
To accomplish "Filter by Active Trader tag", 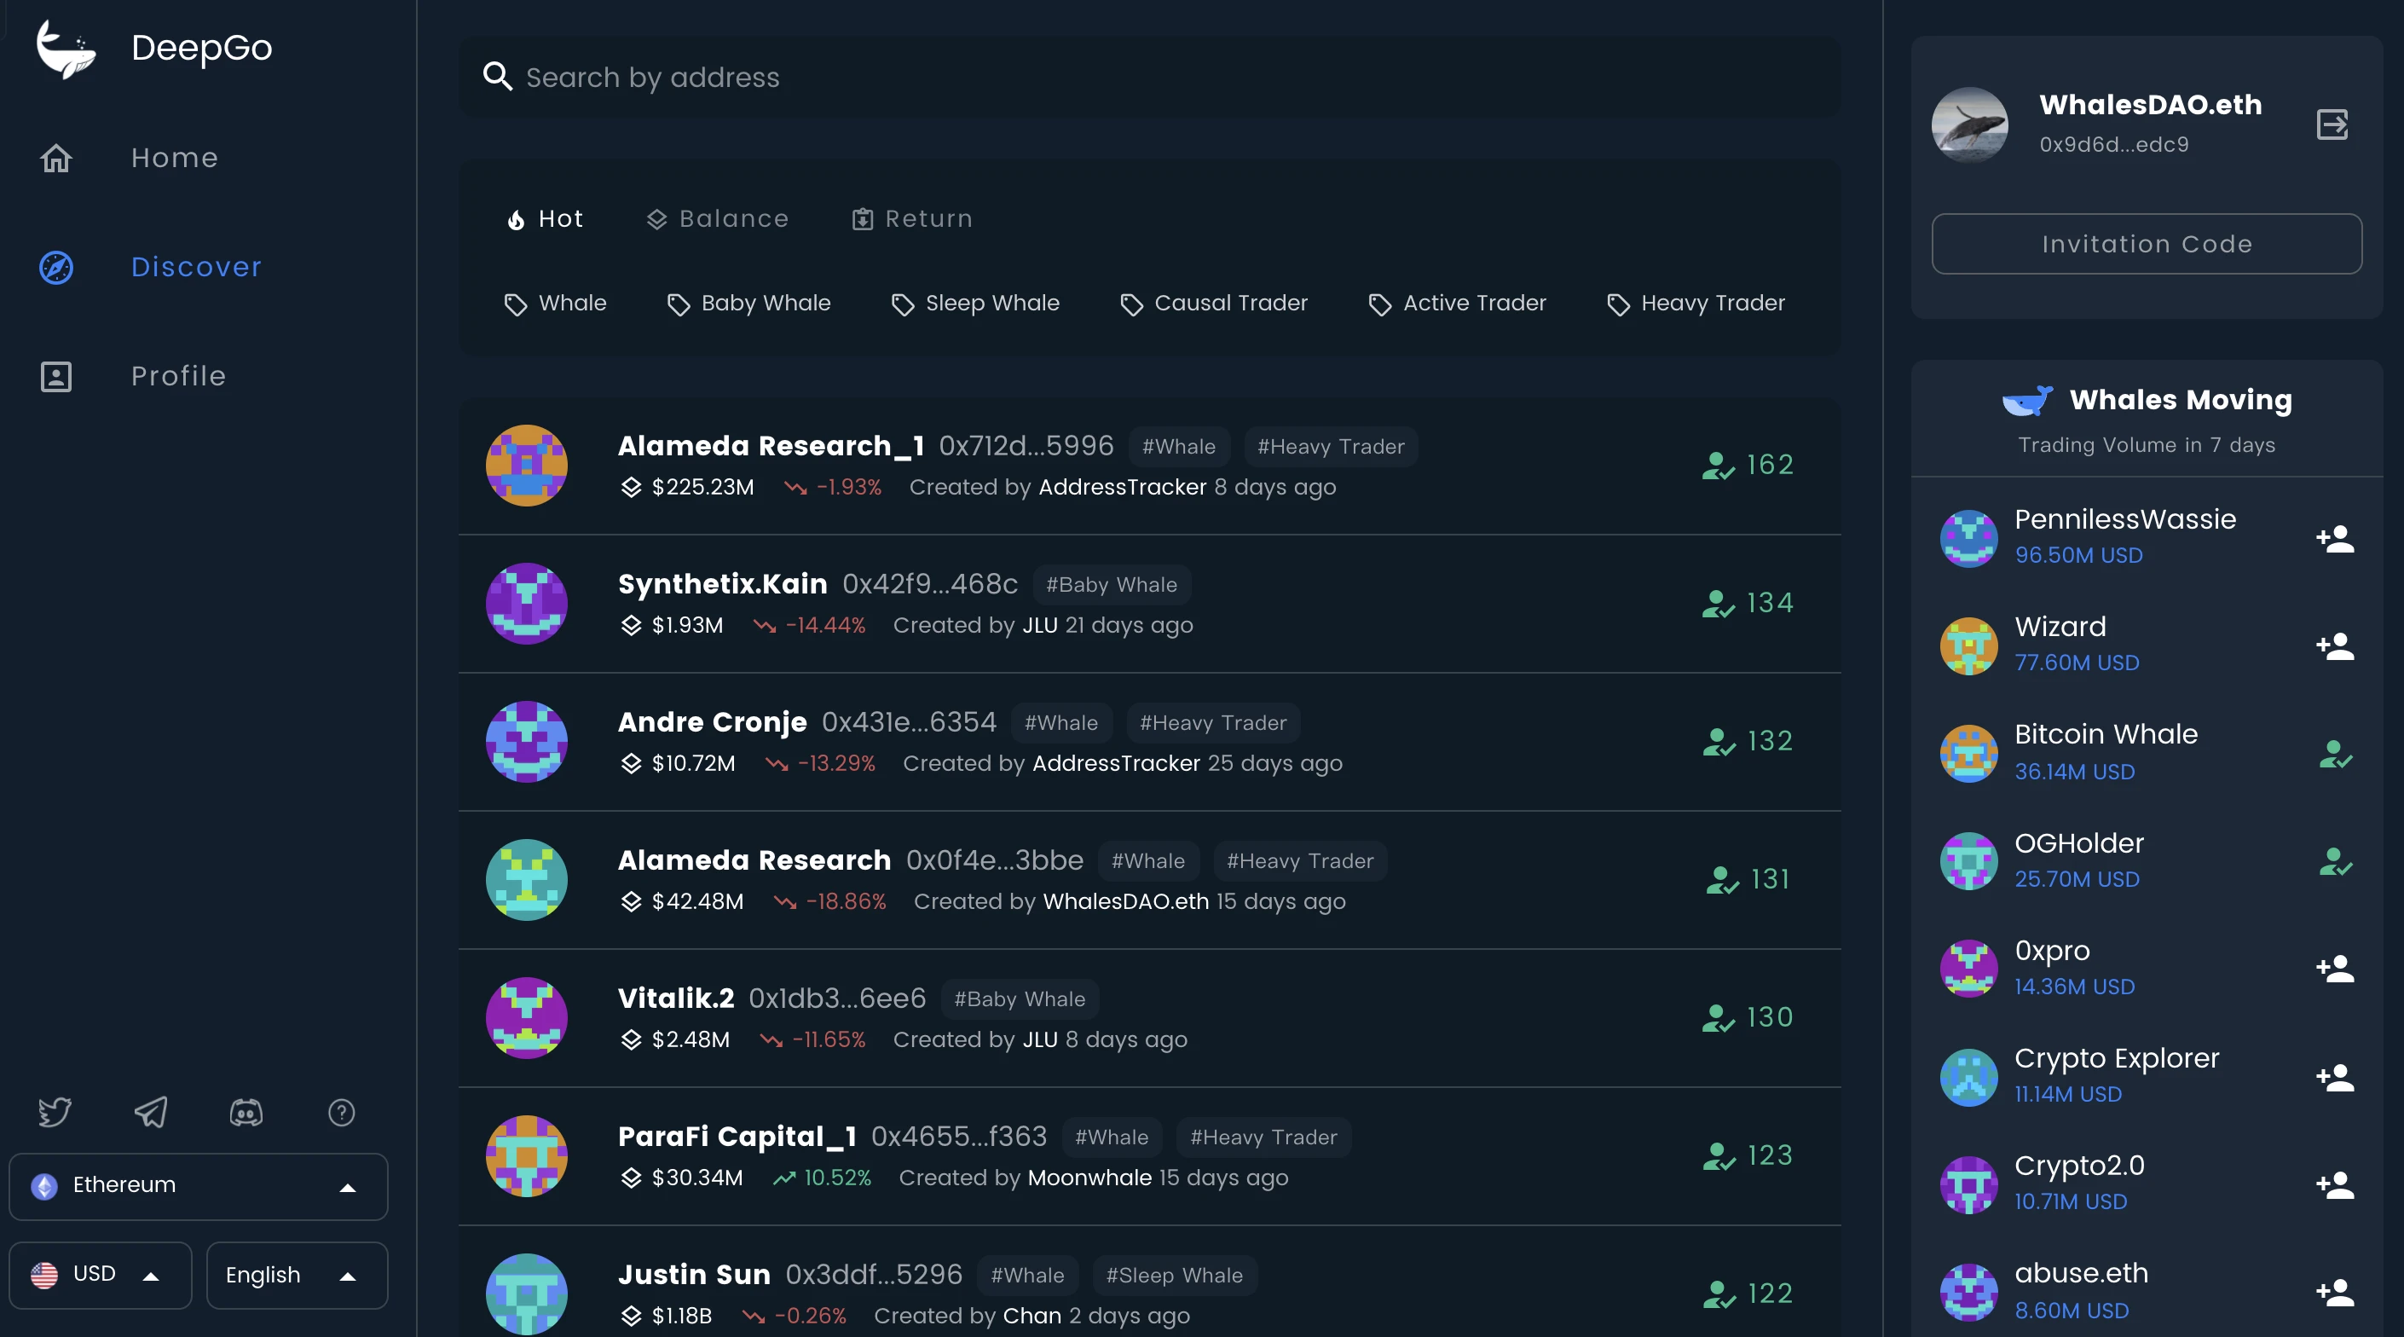I will (1457, 304).
